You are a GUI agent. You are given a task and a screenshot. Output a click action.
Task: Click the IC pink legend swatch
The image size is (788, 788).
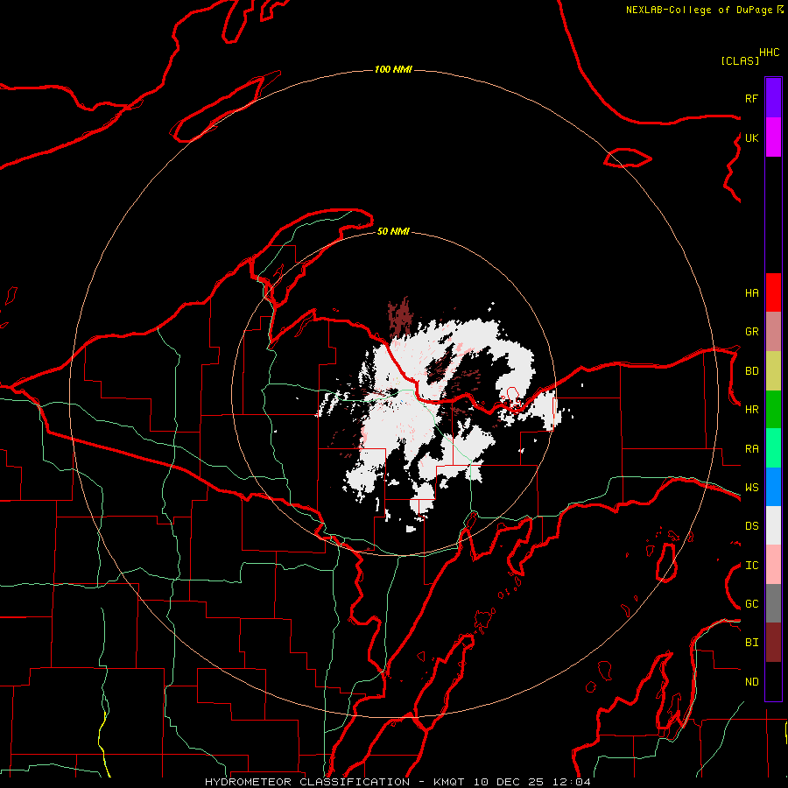(x=773, y=565)
